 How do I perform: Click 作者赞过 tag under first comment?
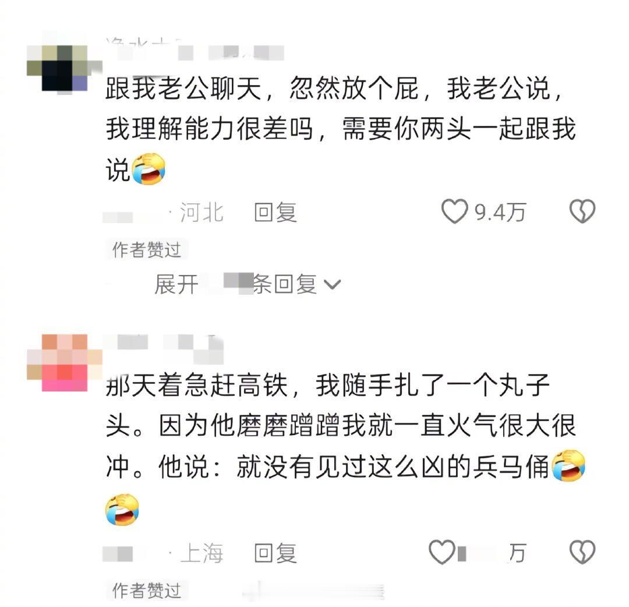click(x=147, y=249)
